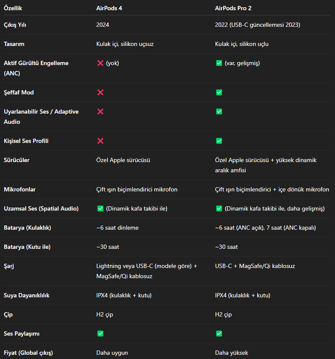Image resolution: width=335 pixels, height=359 pixels.
Task: Click the red cross in Şeffaf Mod row
Action: (x=100, y=92)
